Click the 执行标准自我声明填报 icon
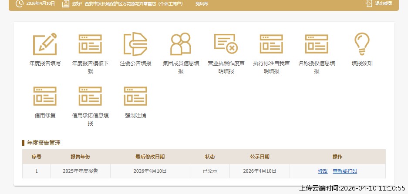 [271, 44]
